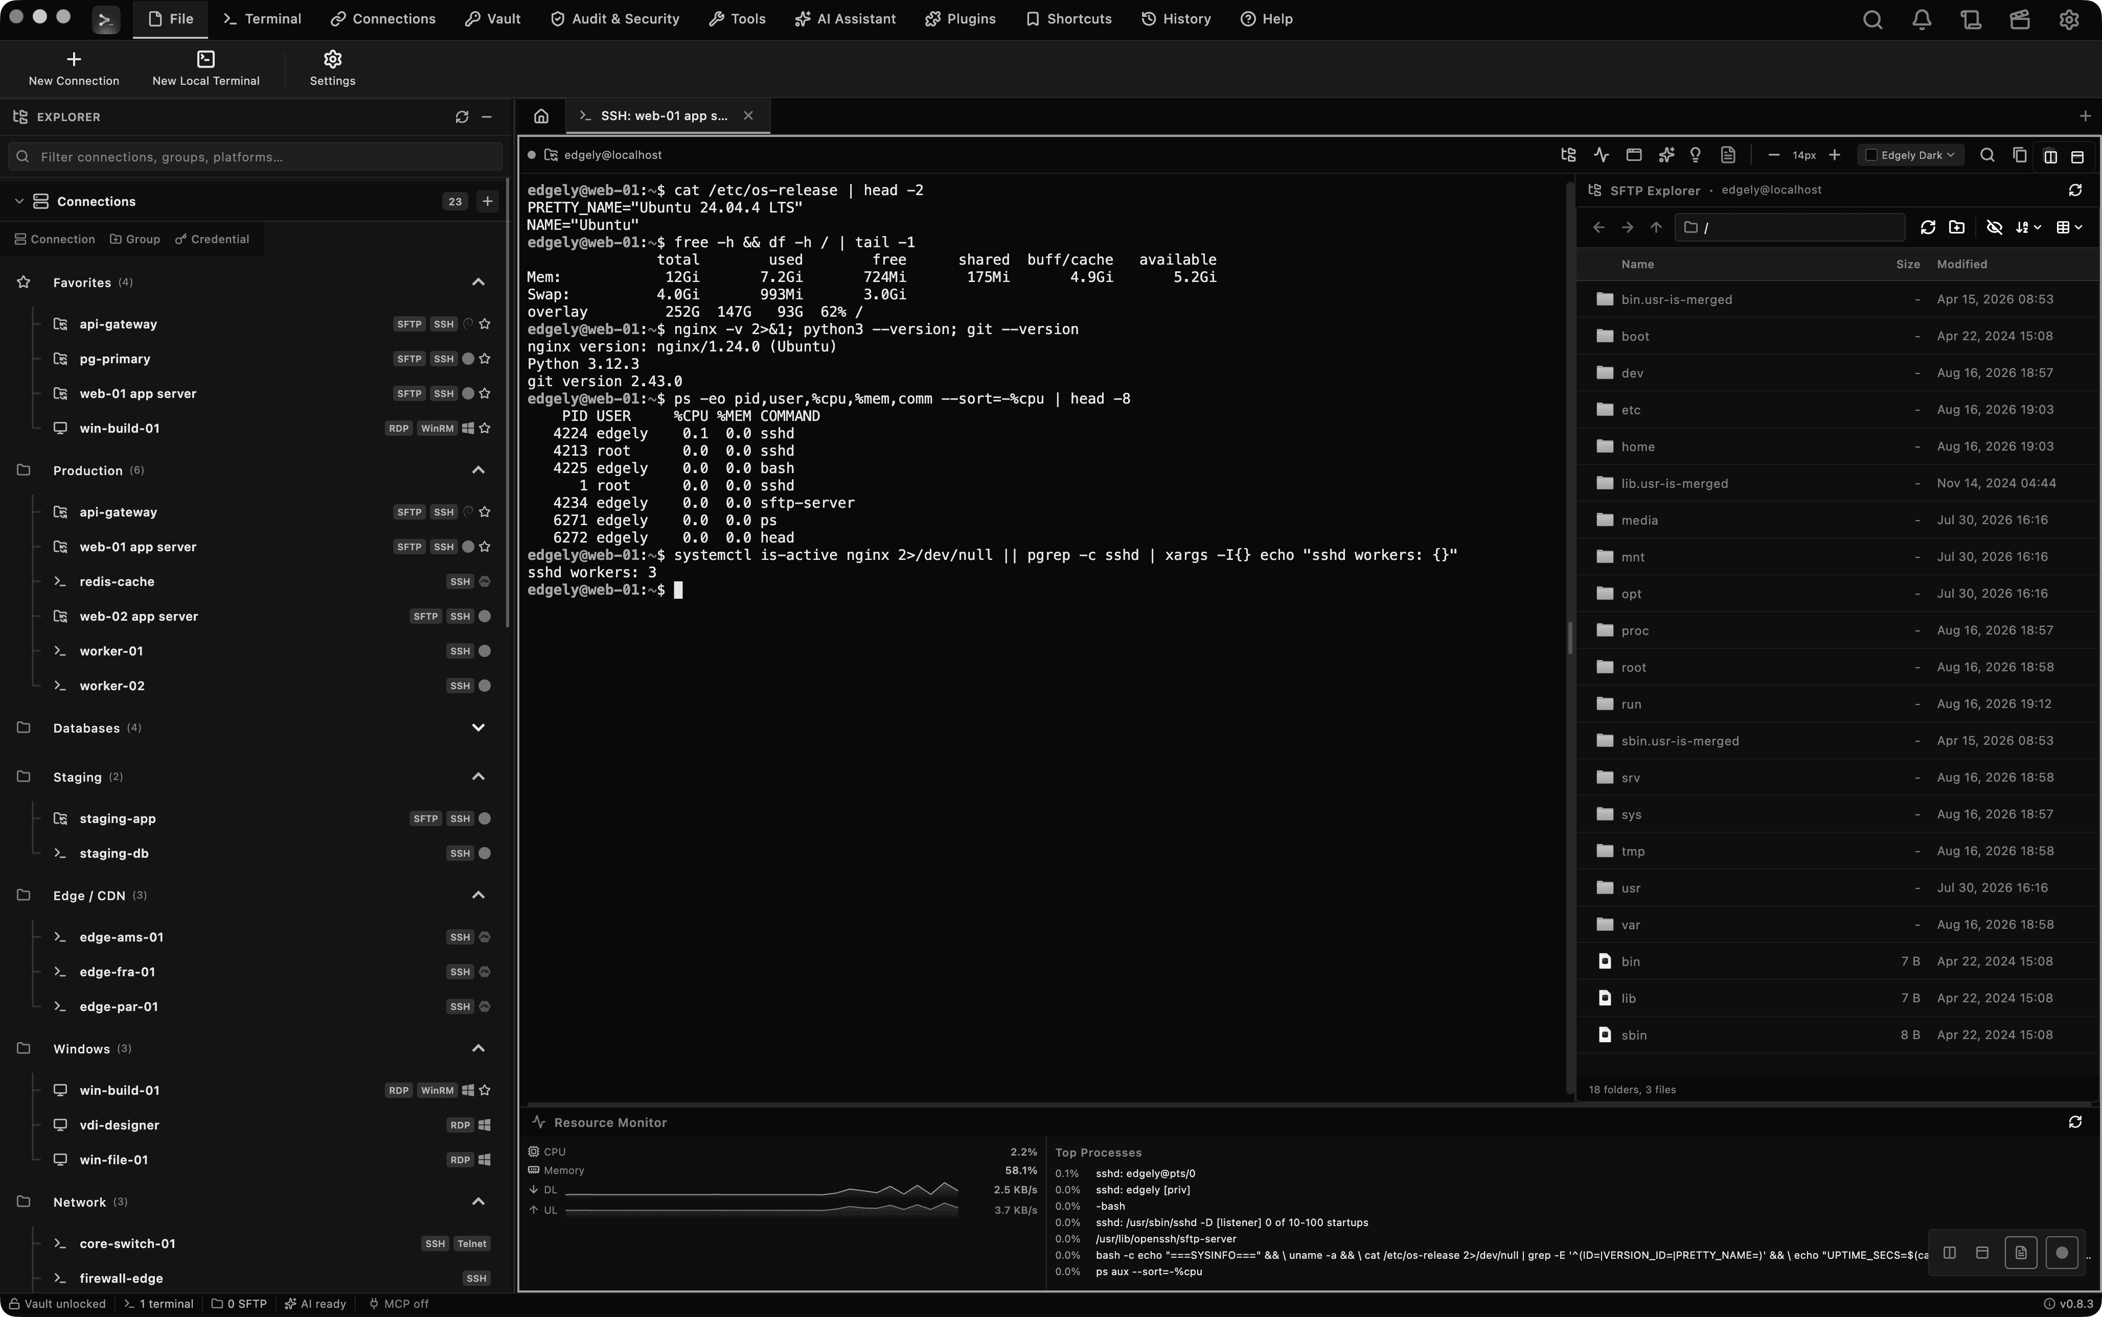Create new folder in SFTP Explorer
The width and height of the screenshot is (2102, 1317).
(x=1957, y=227)
